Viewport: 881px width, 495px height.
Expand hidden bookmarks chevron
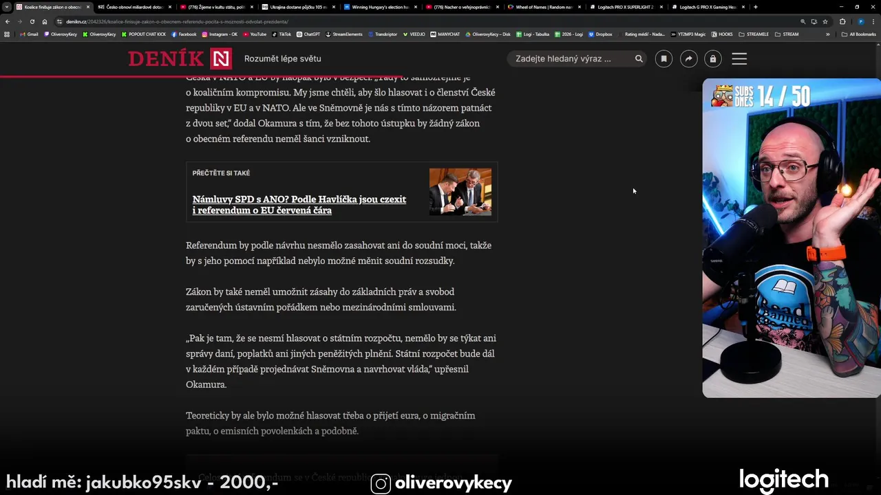point(828,34)
